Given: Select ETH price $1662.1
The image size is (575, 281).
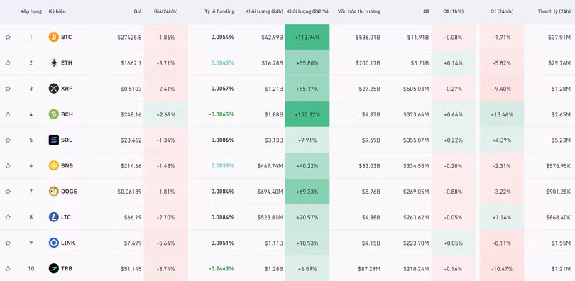Looking at the screenshot, I should [x=131, y=63].
